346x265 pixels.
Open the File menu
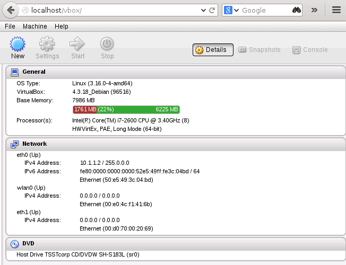pyautogui.click(x=10, y=26)
